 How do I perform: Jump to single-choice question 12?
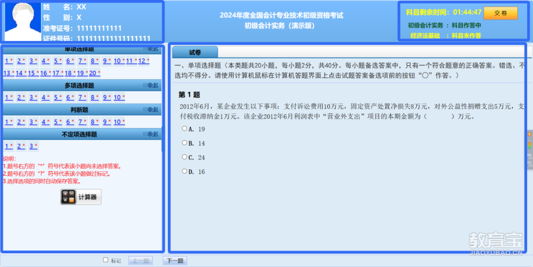coord(144,61)
